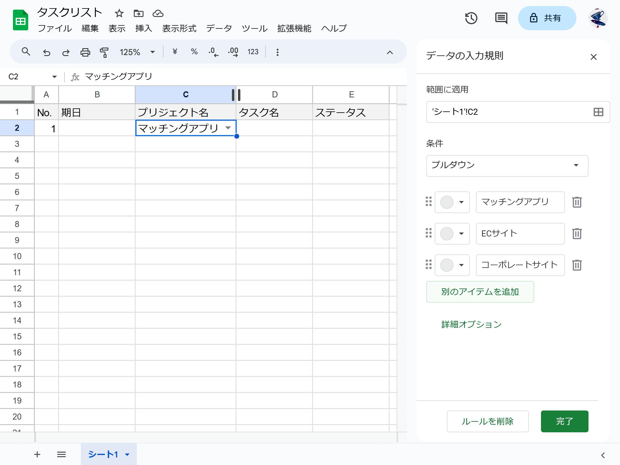Image resolution: width=620 pixels, height=465 pixels.
Task: Undo the last action
Action: pyautogui.click(x=46, y=52)
